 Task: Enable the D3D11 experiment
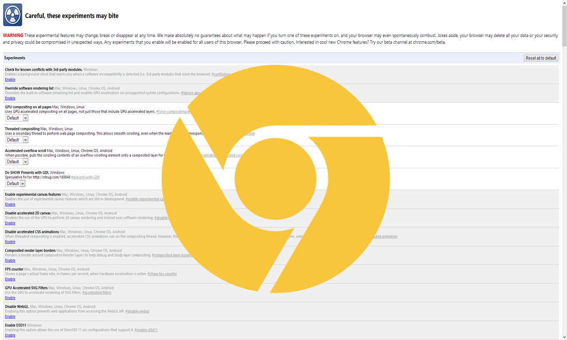[x=10, y=335]
